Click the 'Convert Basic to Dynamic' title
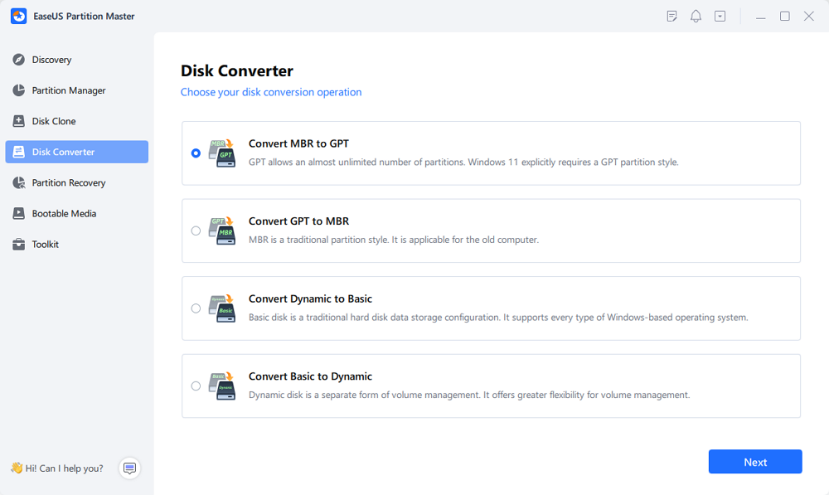This screenshot has width=829, height=495. tap(310, 376)
